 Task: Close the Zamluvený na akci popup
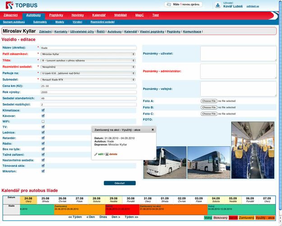click(x=153, y=129)
